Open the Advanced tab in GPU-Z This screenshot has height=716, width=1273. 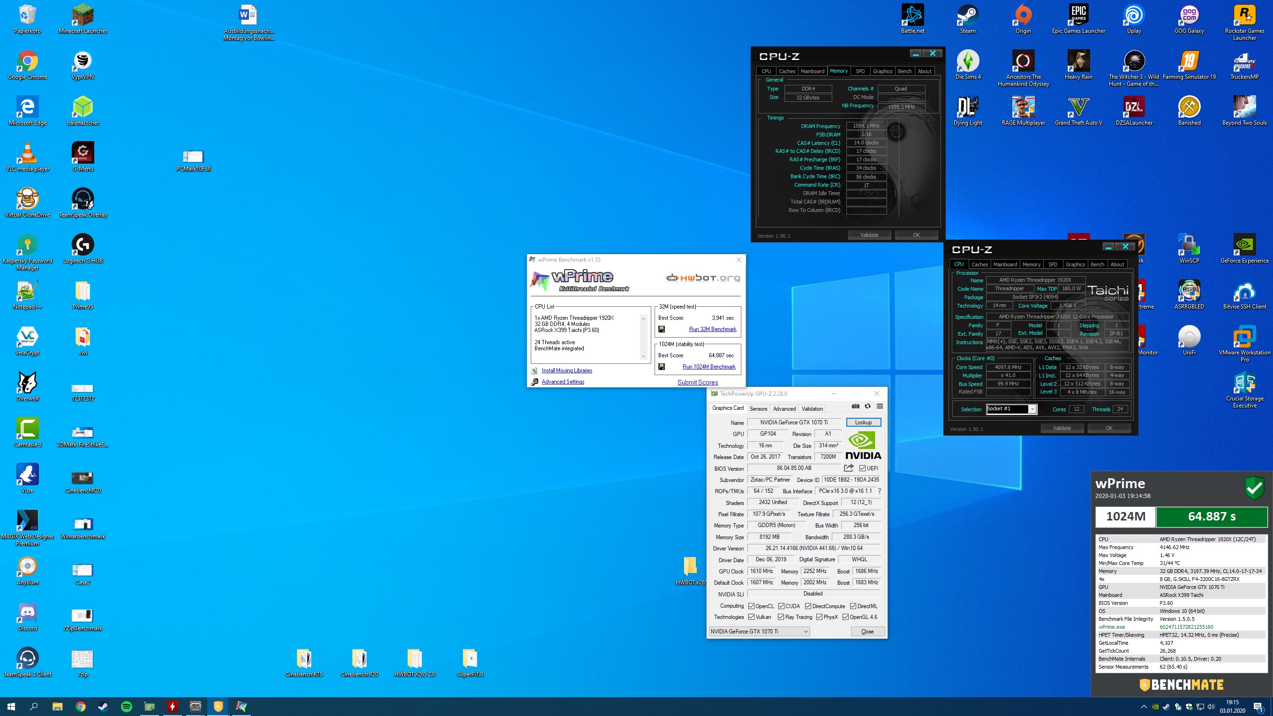(784, 409)
